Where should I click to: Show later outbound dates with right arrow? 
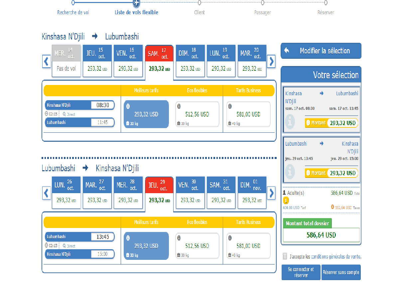click(x=271, y=62)
